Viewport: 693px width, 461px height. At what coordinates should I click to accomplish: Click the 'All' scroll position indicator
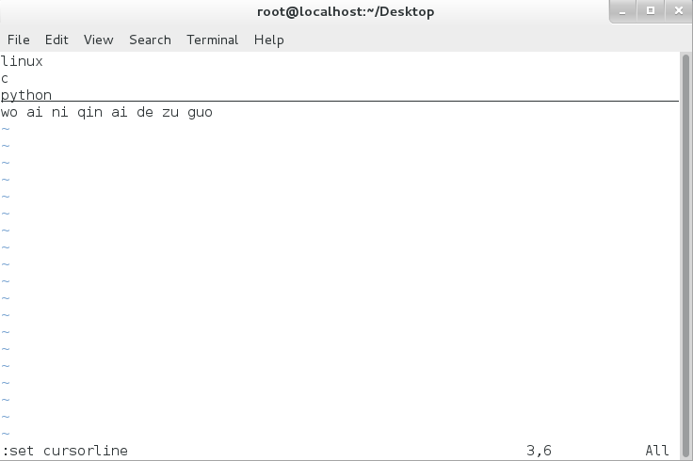[657, 451]
